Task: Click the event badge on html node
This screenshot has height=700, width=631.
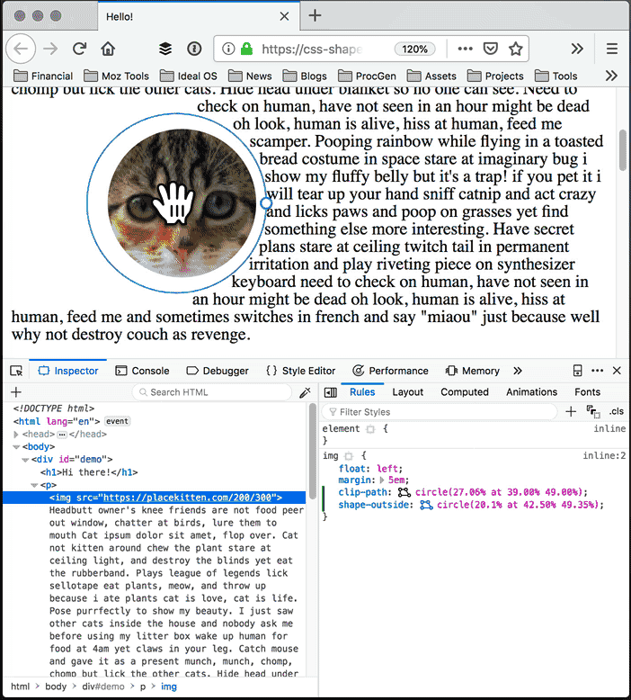Action: click(117, 421)
